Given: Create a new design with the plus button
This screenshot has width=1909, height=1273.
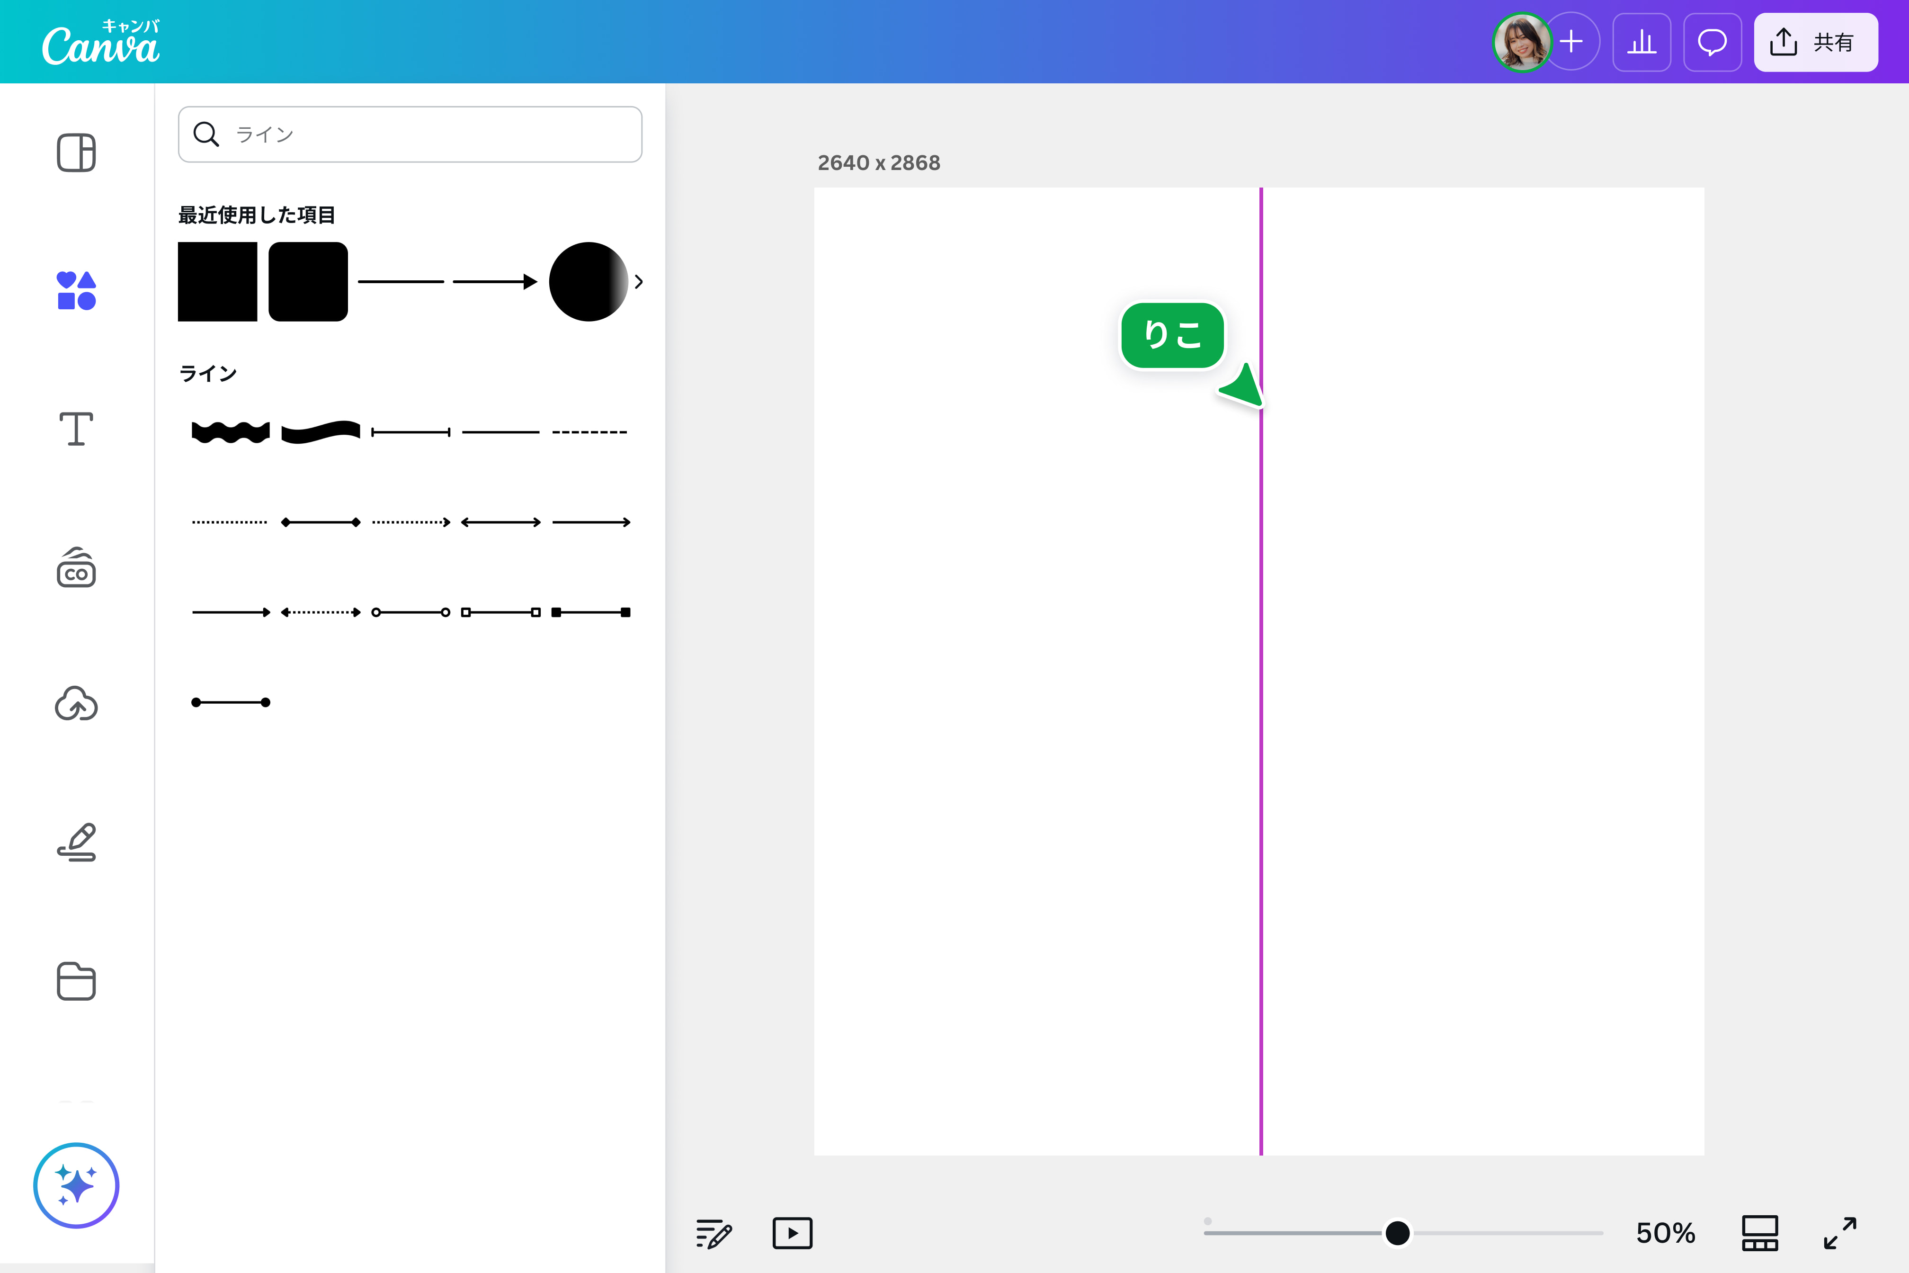Looking at the screenshot, I should pyautogui.click(x=1571, y=41).
